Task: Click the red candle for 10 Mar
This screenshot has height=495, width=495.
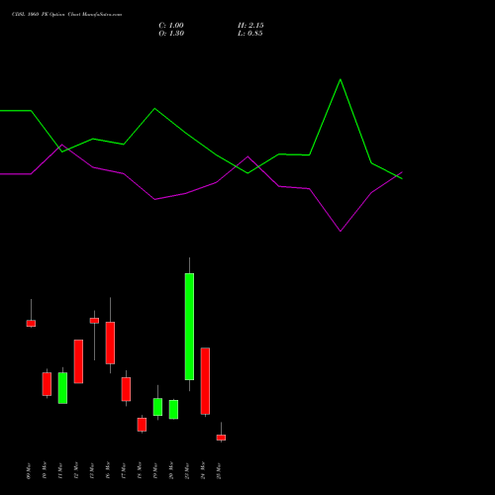Action: point(47,384)
